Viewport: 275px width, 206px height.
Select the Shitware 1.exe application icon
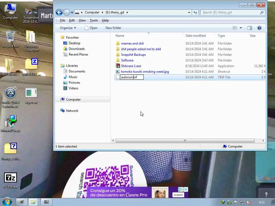pos(118,66)
